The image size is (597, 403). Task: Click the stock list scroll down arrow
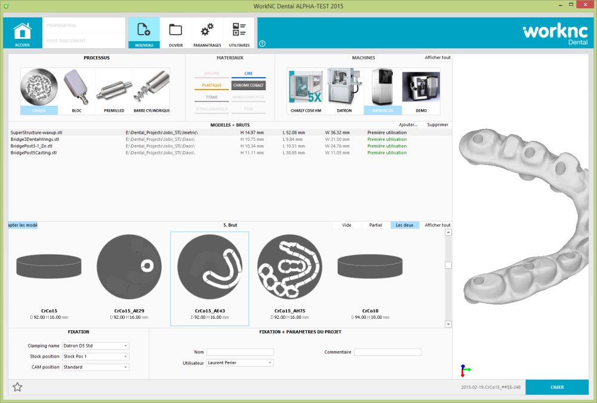click(x=448, y=324)
